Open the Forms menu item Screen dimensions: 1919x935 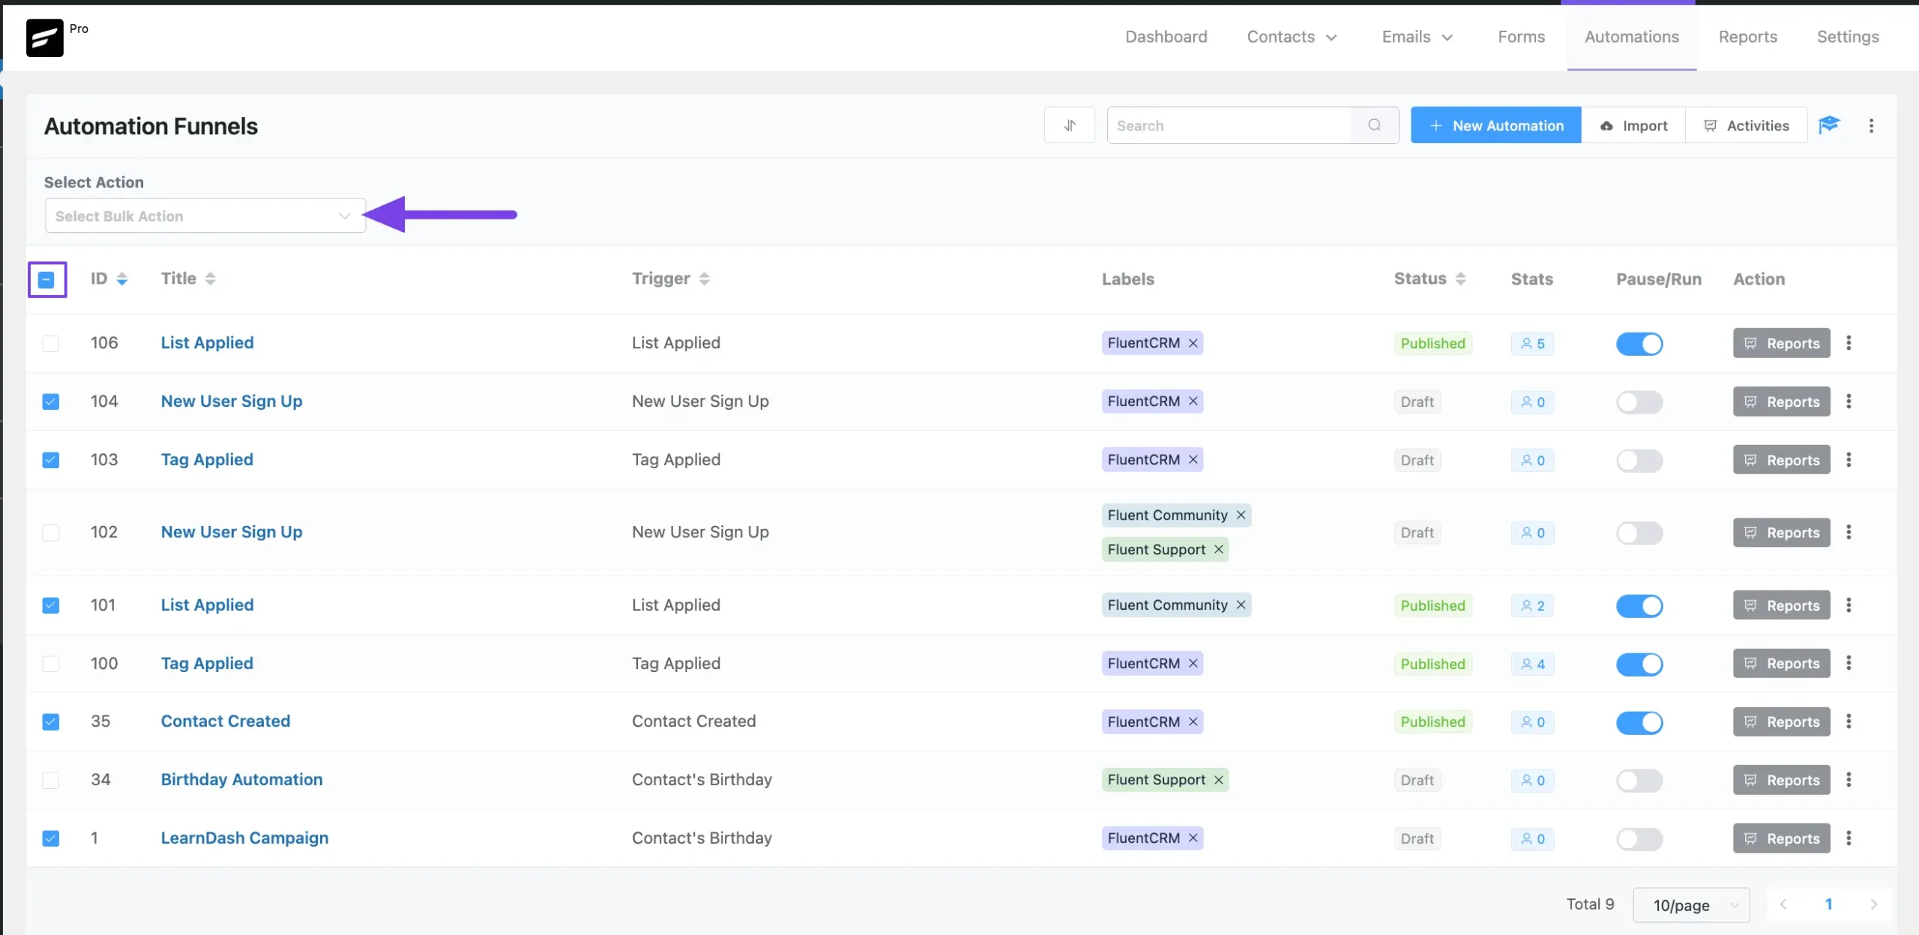1521,37
